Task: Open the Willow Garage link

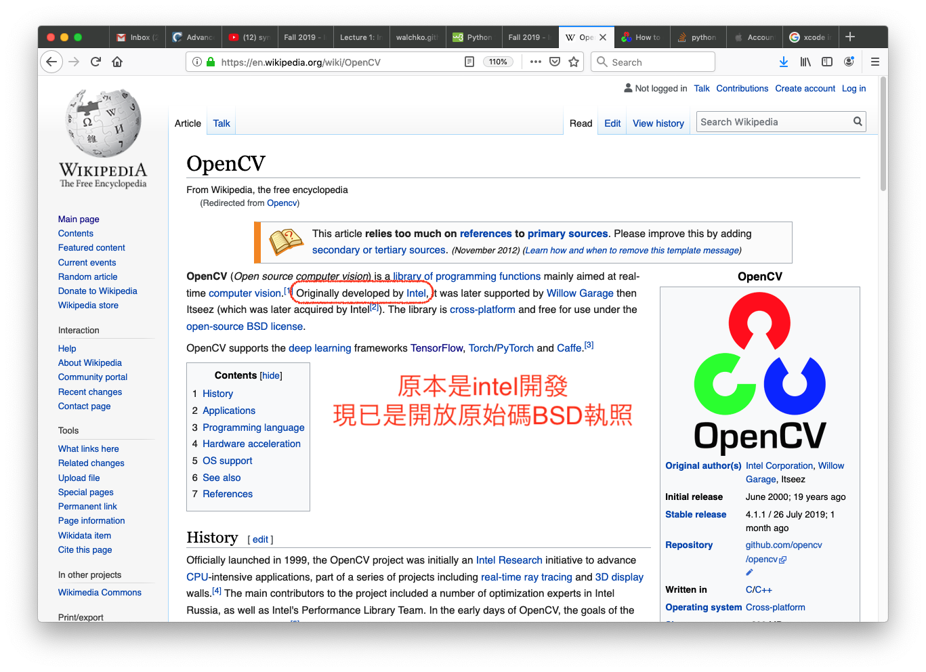Action: click(580, 293)
